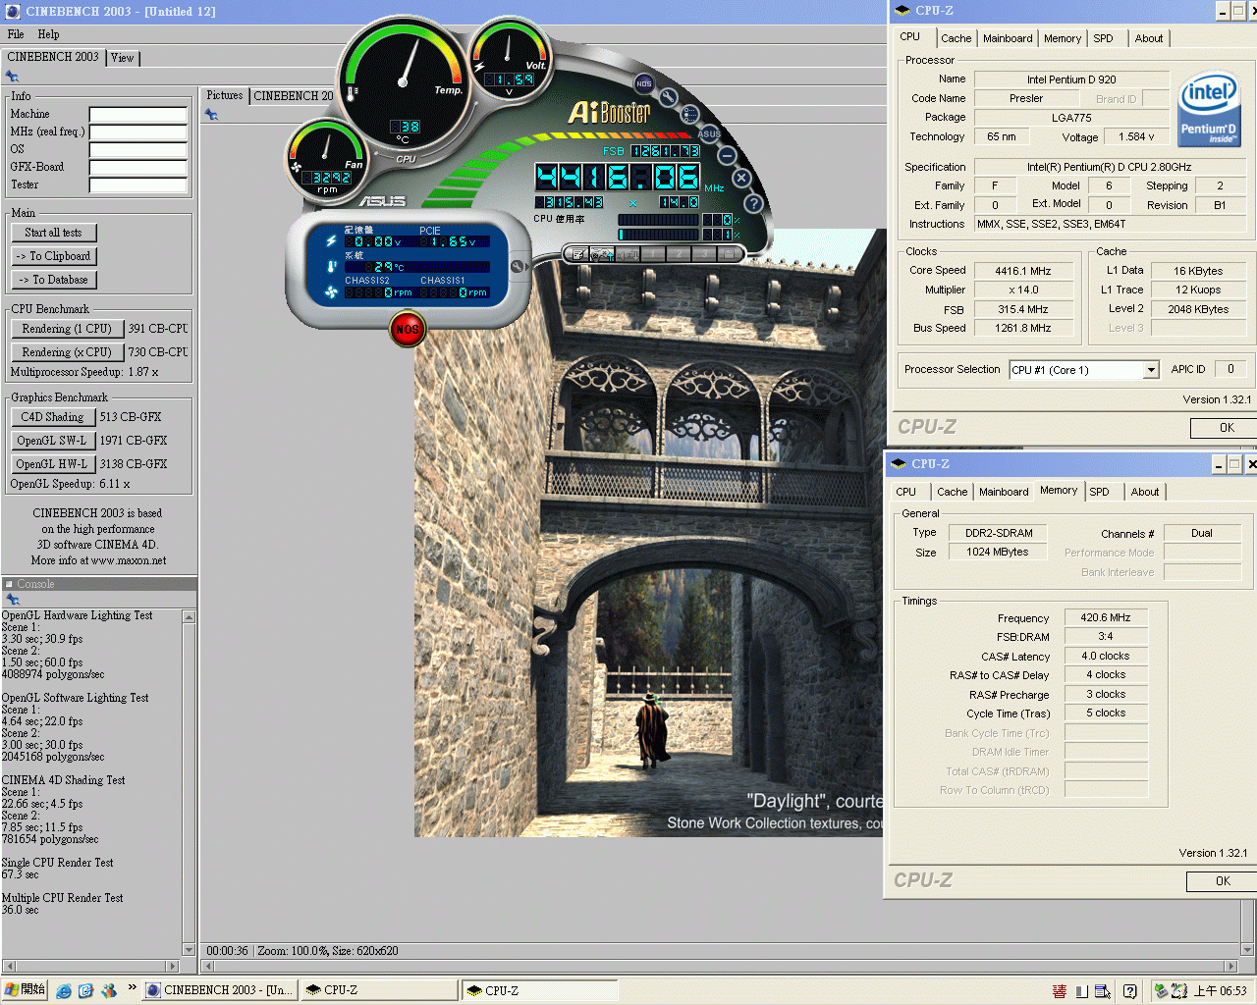
Task: Click the MHz (real freq.) input field
Action: 137,132
